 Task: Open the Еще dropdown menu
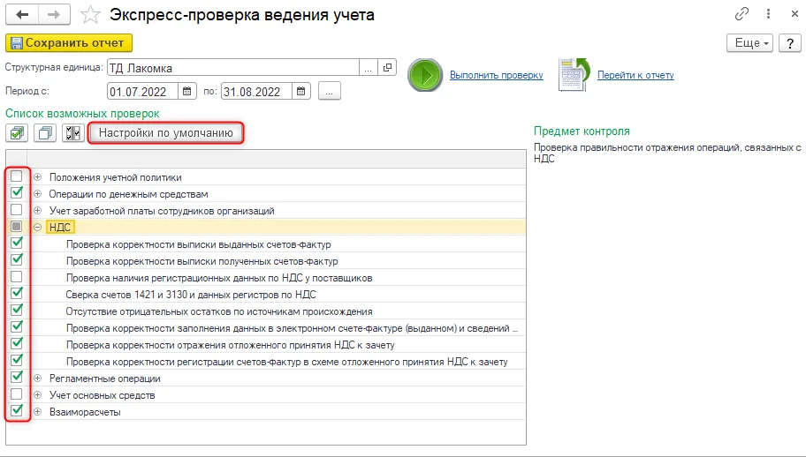749,43
